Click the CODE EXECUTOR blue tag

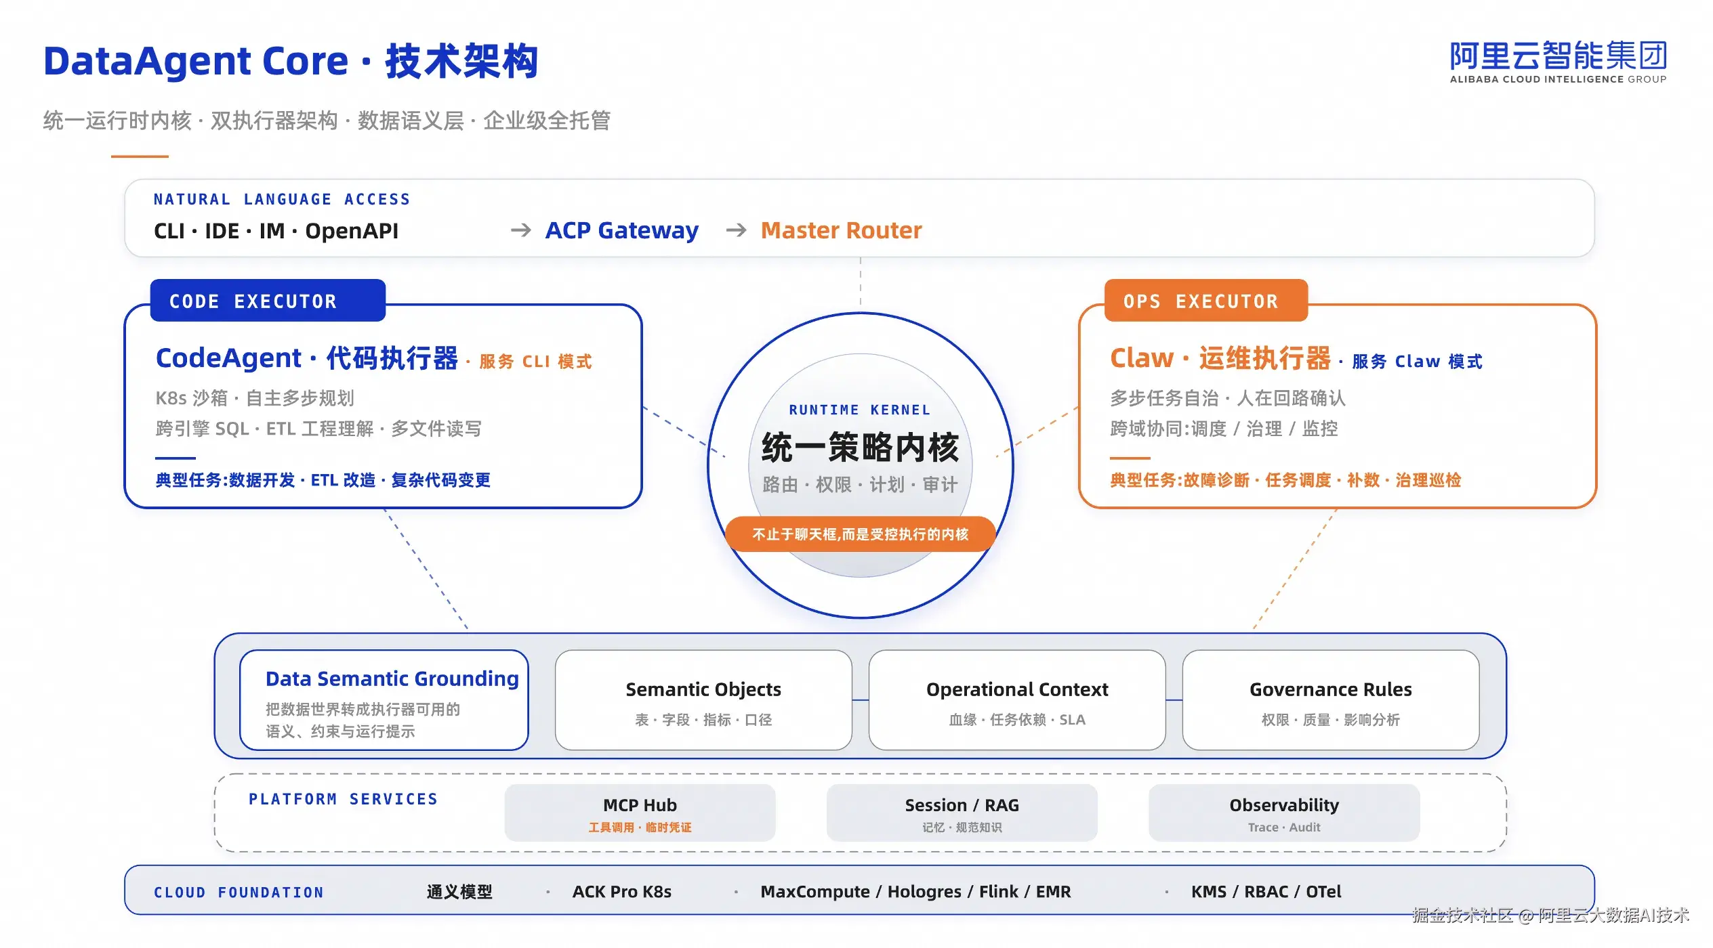pos(268,301)
